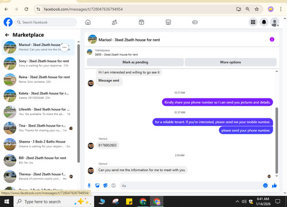
Task: Open Tina 3bed 2bath house conversation
Action: coord(38,128)
